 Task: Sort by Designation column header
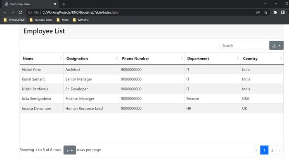tap(91, 58)
